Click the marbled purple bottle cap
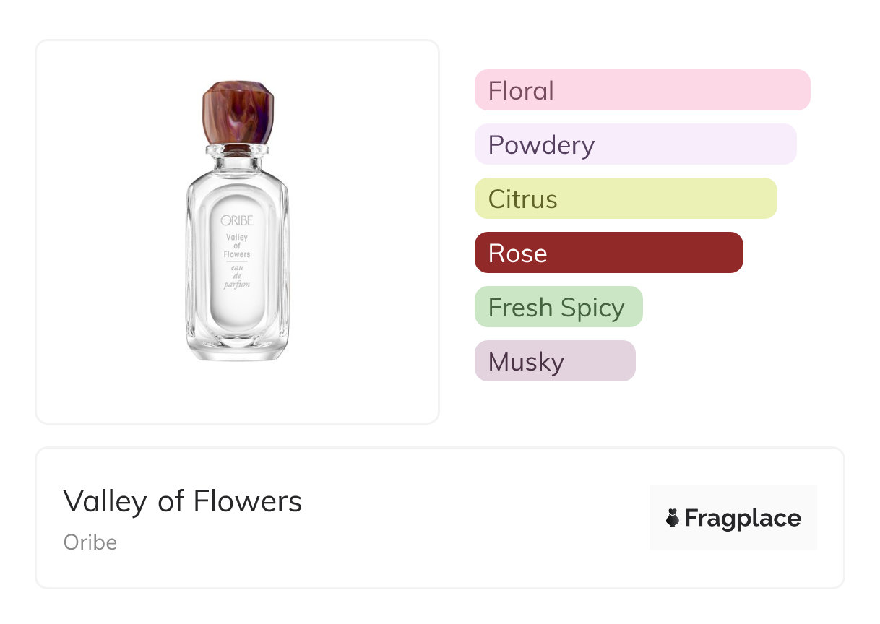 click(237, 113)
